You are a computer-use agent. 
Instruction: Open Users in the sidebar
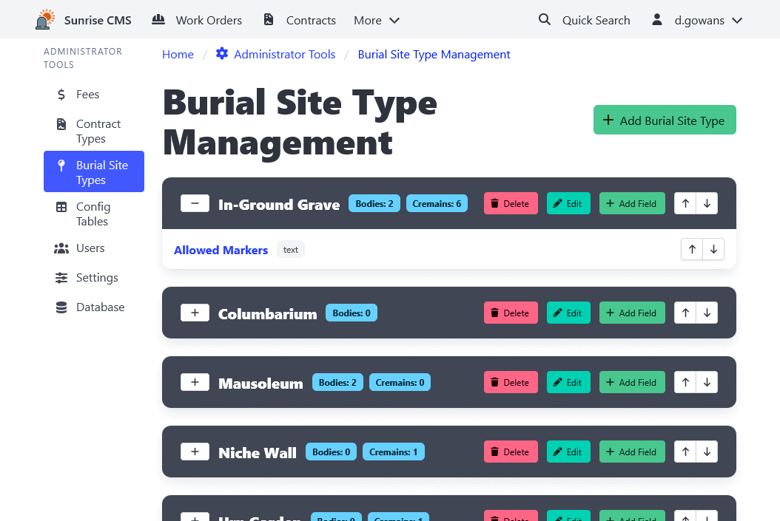point(94,248)
